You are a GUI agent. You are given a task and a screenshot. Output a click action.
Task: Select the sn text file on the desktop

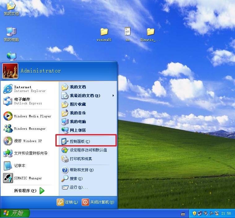click(127, 34)
